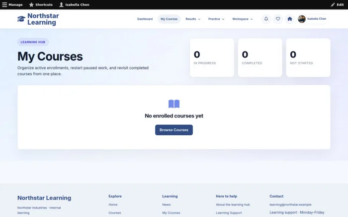Click Isabella Chen in admin toolbar
The image size is (348, 217).
pyautogui.click(x=77, y=4)
